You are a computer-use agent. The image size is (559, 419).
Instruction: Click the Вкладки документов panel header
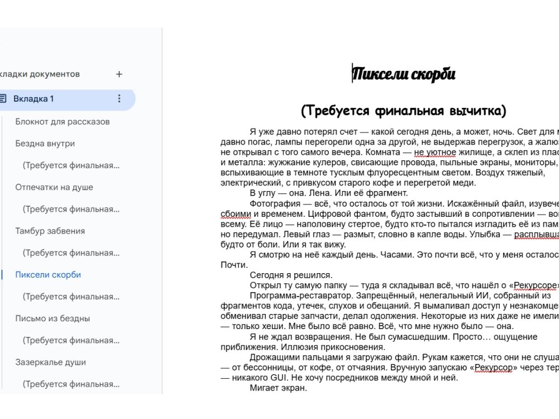tap(39, 74)
